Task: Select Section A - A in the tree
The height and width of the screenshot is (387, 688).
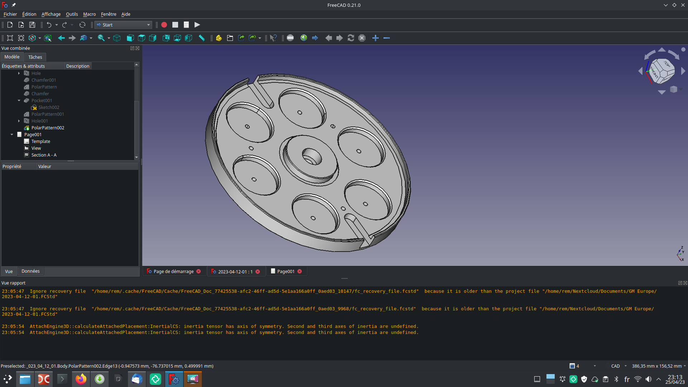Action: pos(43,155)
